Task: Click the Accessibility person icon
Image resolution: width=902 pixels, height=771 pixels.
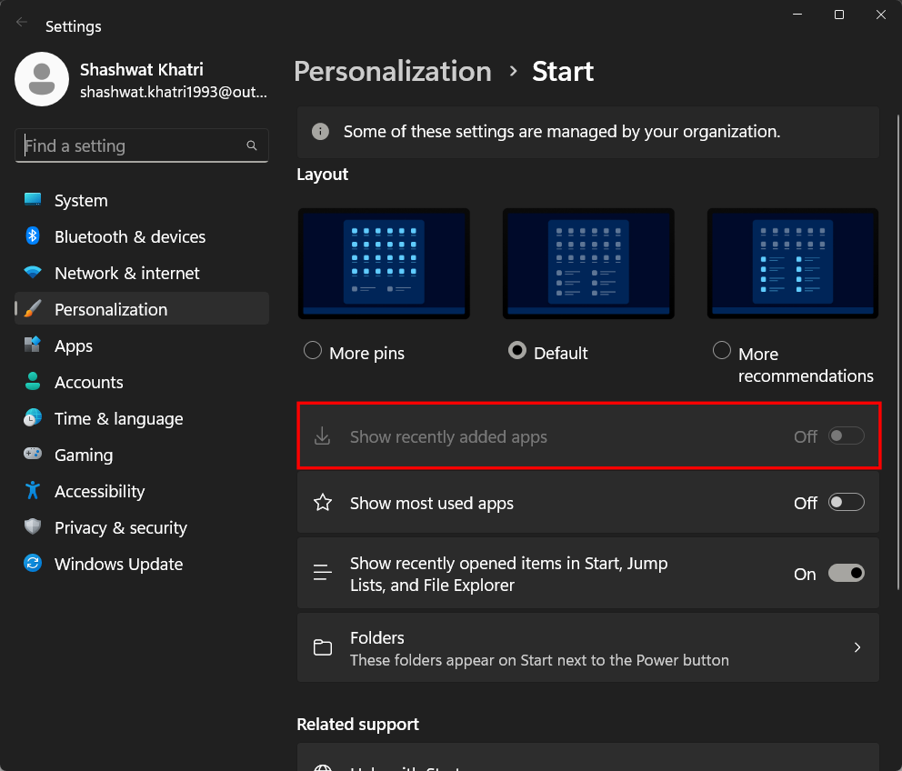Action: [x=32, y=491]
